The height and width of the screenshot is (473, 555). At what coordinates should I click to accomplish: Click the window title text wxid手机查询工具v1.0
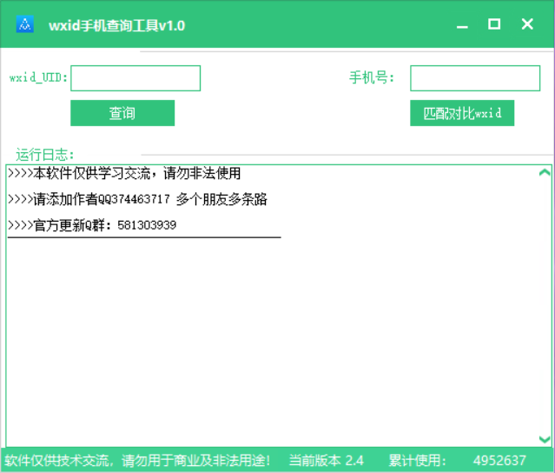(117, 25)
